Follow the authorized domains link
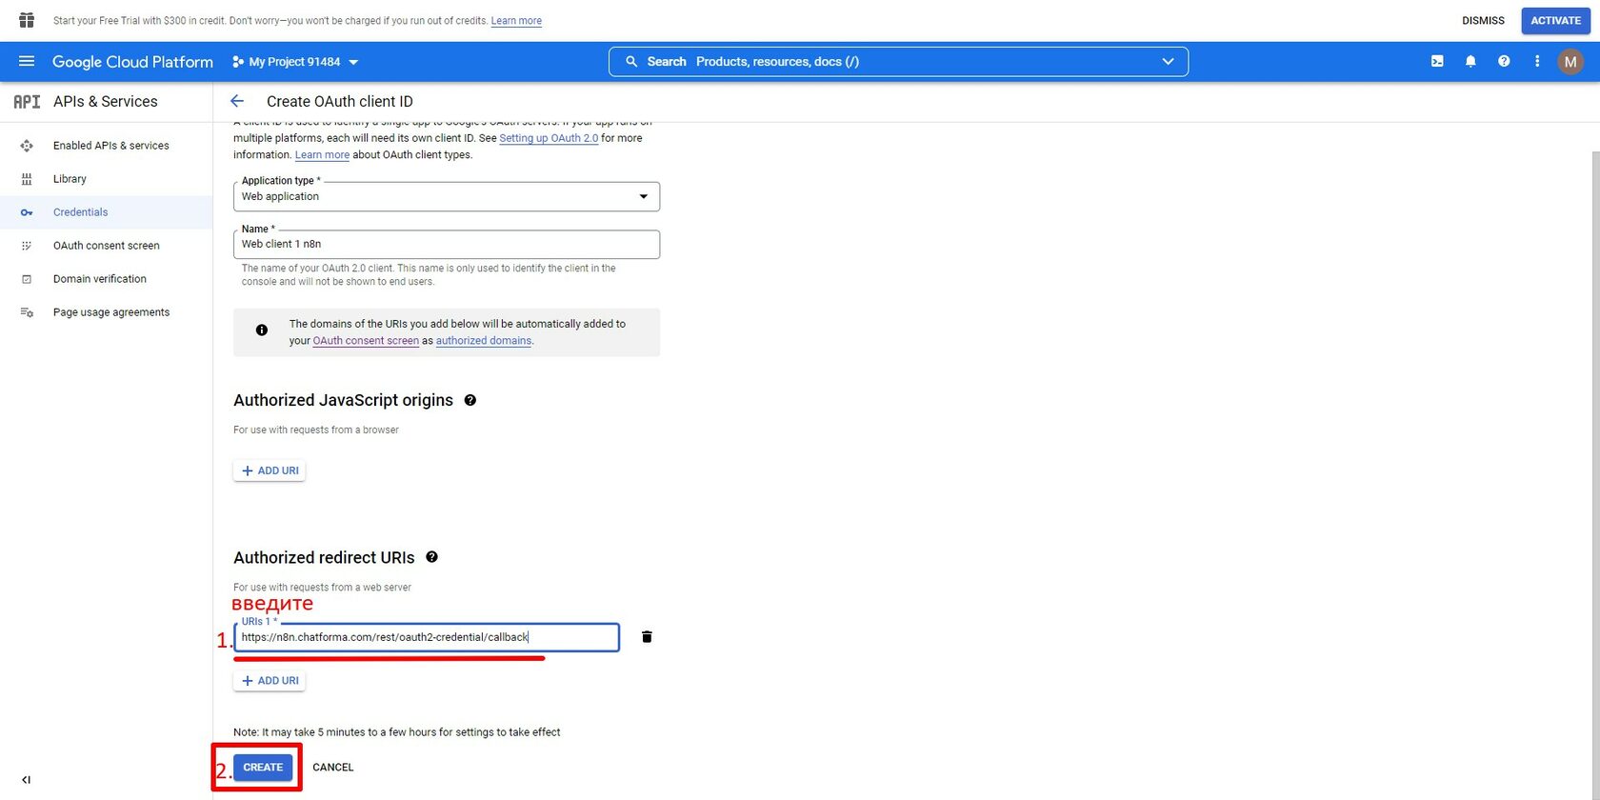Viewport: 1600px width, 800px height. click(484, 341)
